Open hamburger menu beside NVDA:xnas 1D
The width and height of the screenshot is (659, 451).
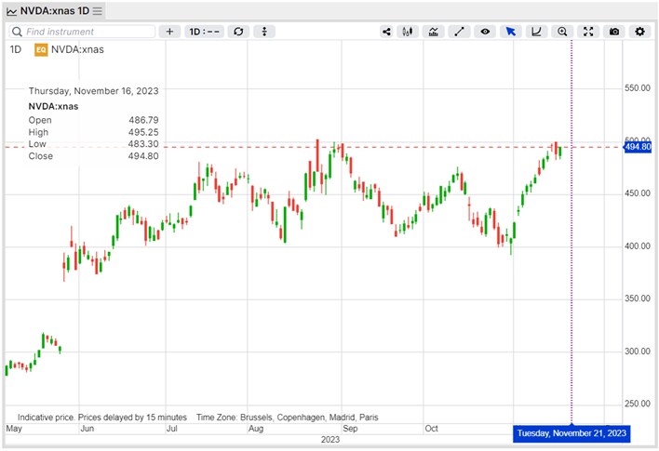pos(98,11)
